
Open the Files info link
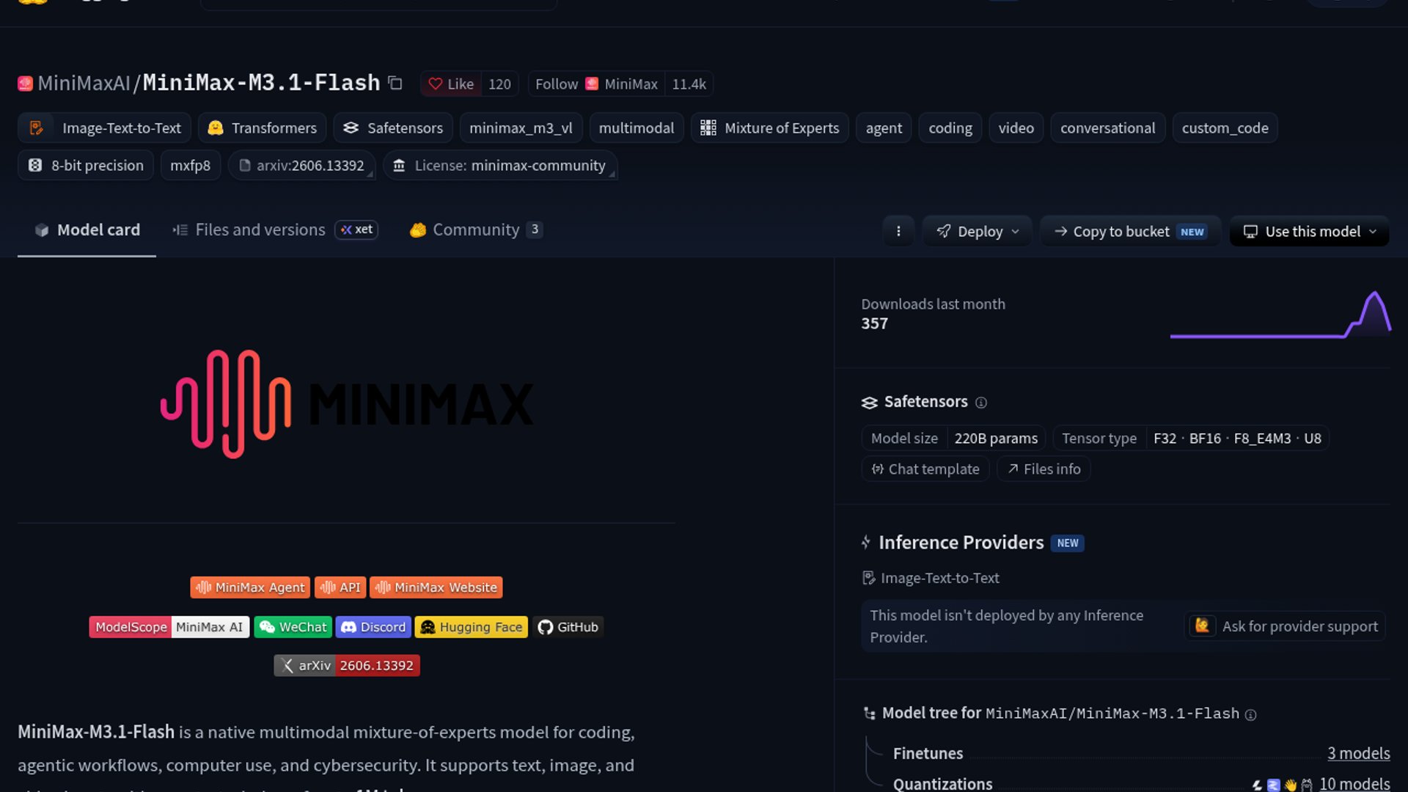(1044, 469)
